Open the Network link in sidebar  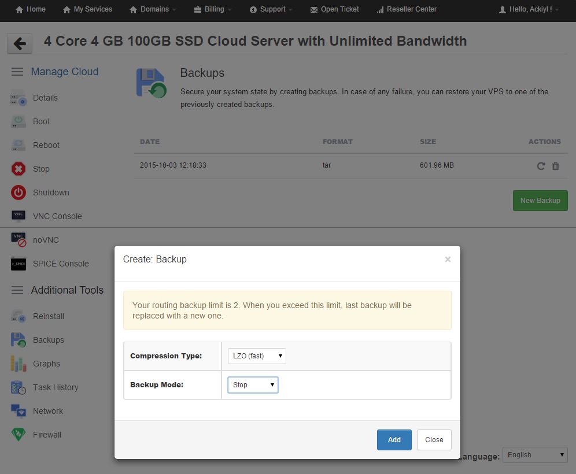tap(48, 411)
